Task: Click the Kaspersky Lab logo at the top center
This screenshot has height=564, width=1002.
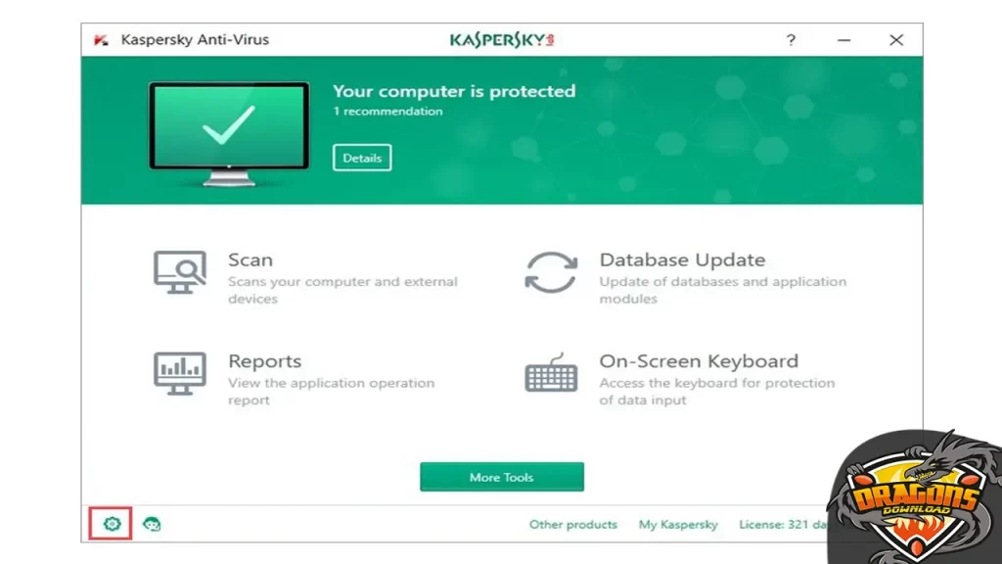Action: tap(501, 39)
